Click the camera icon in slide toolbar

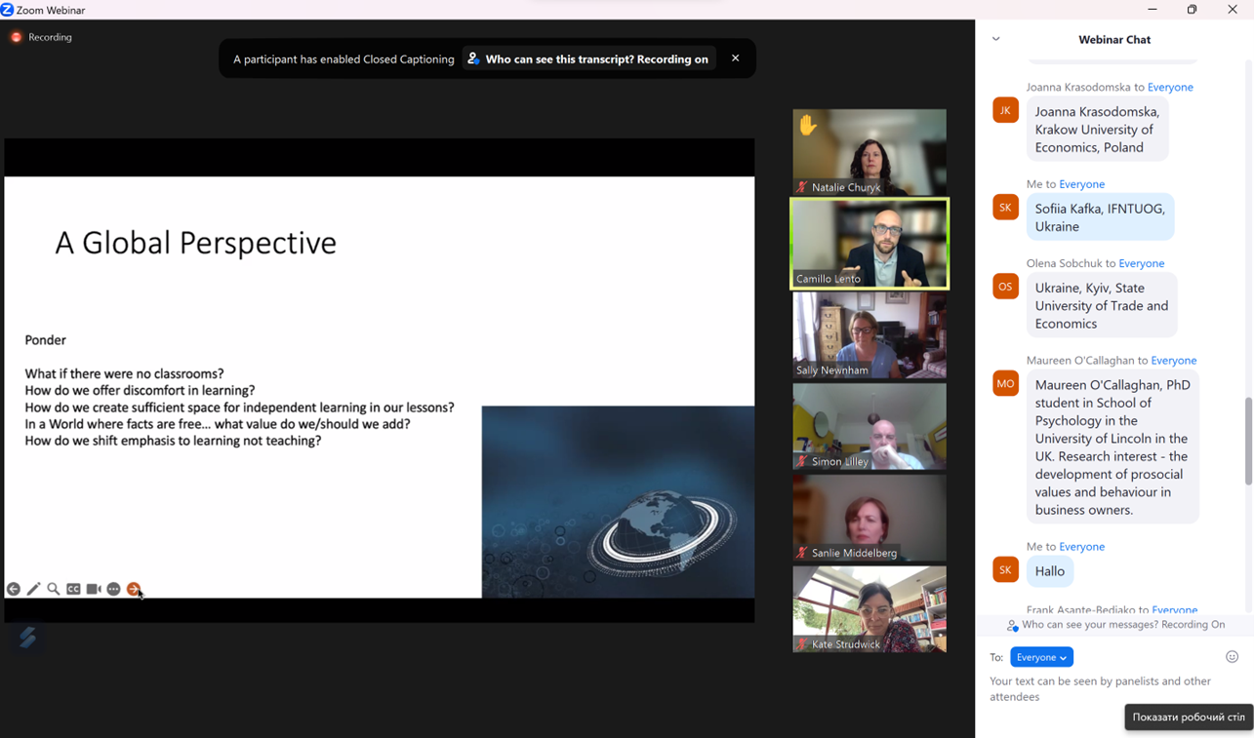(x=94, y=589)
